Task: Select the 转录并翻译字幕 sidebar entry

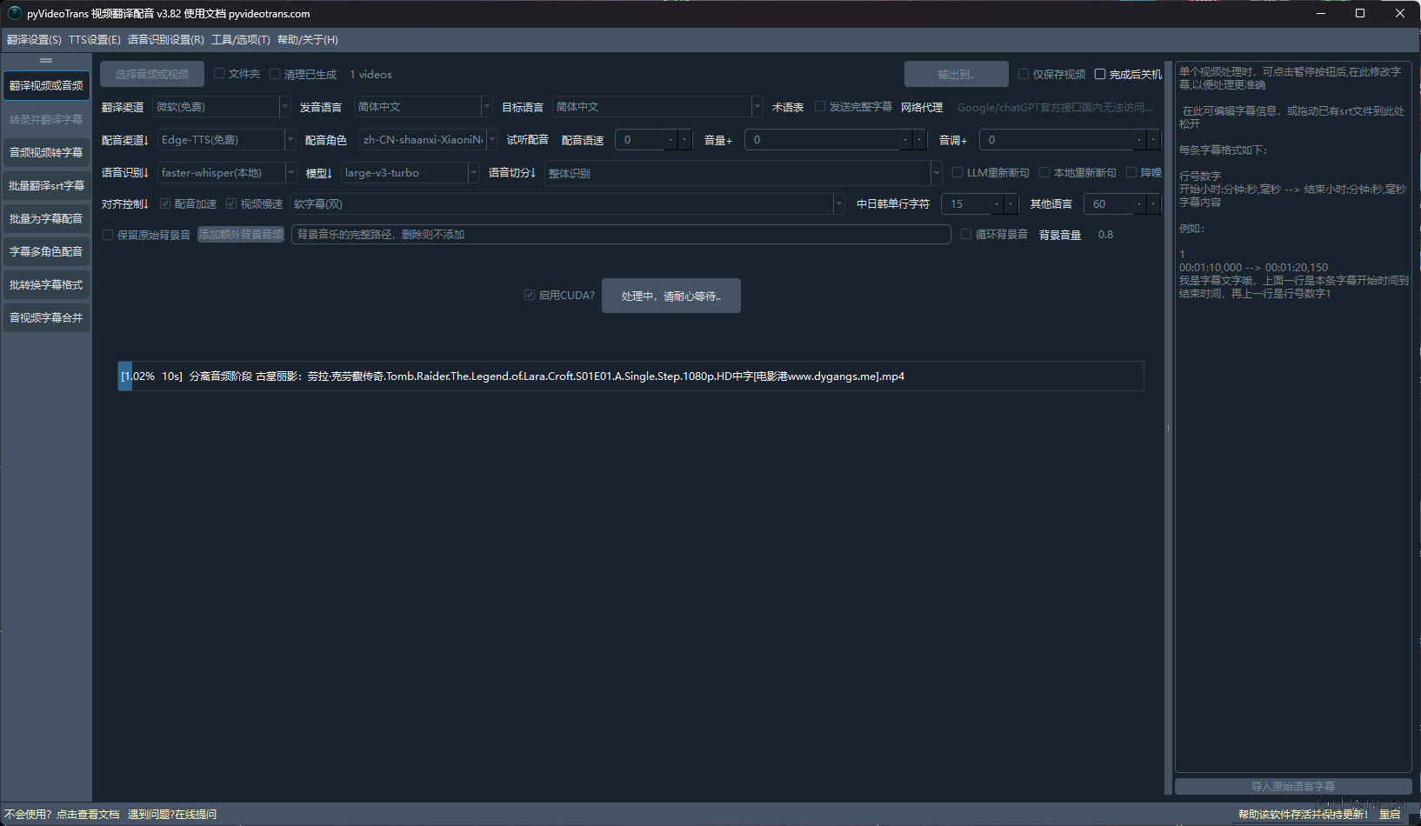Action: point(46,119)
